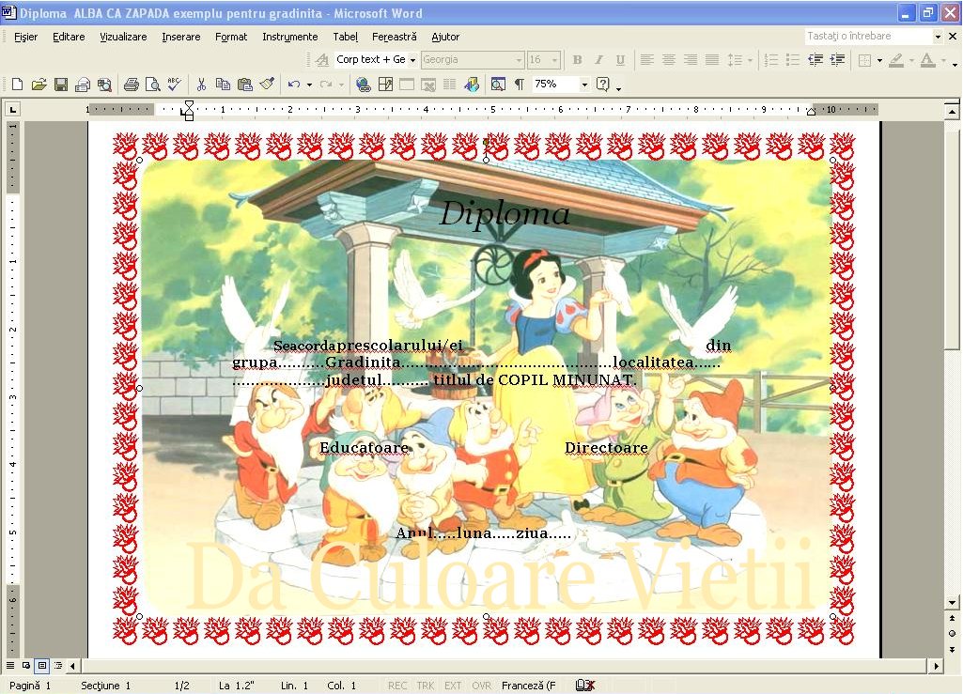This screenshot has height=694, width=963.
Task: Open the Ajutor menu
Action: (x=445, y=37)
